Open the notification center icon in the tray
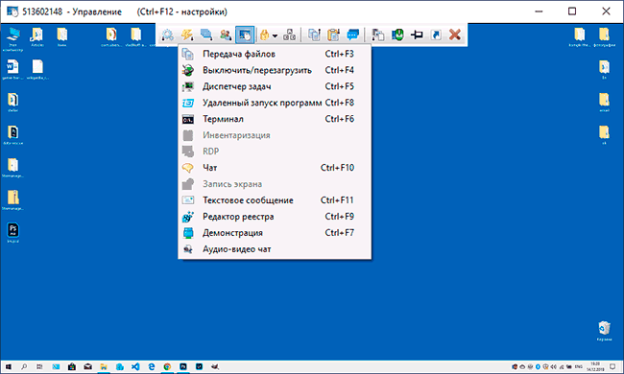Image resolution: width=624 pixels, height=374 pixels. 613,367
